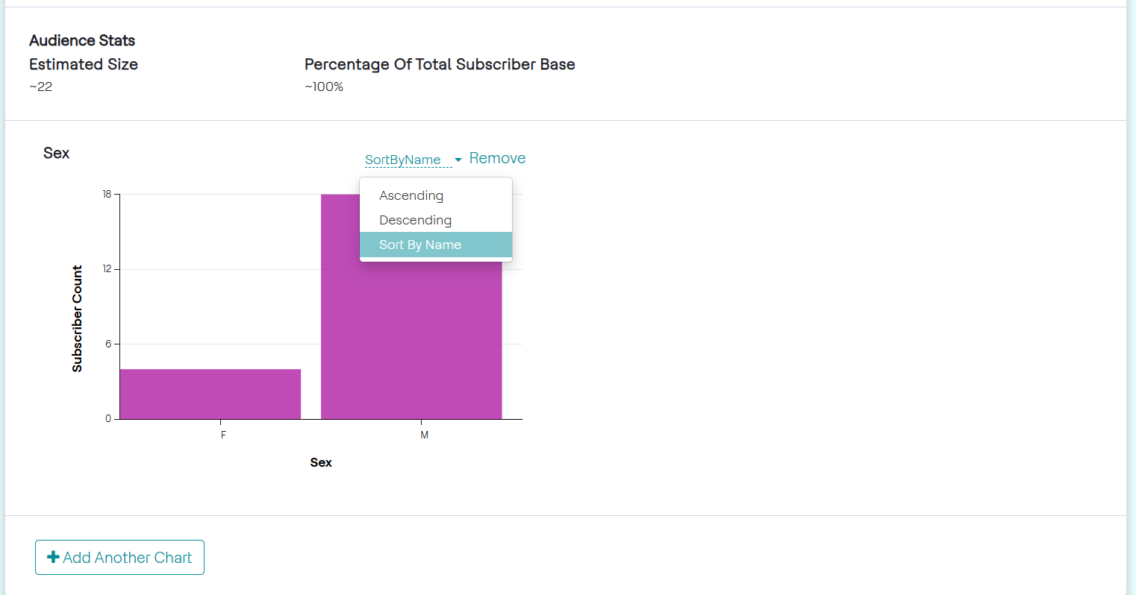
Task: Click the Sex chart heading
Action: [x=56, y=153]
